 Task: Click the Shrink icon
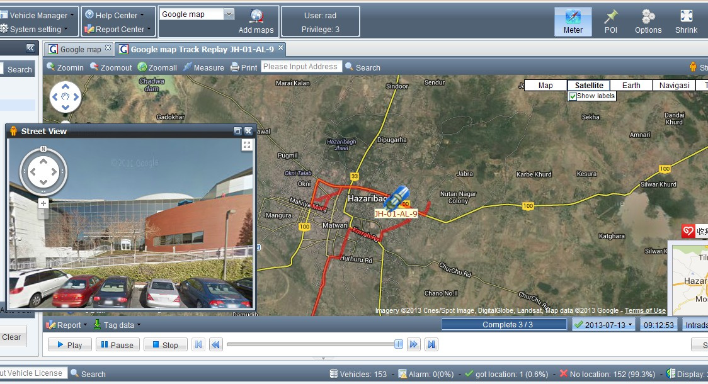pos(686,21)
